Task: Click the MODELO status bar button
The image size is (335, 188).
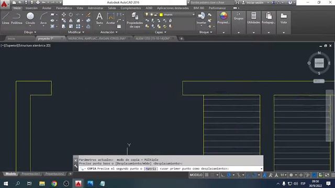Action: click(196, 175)
